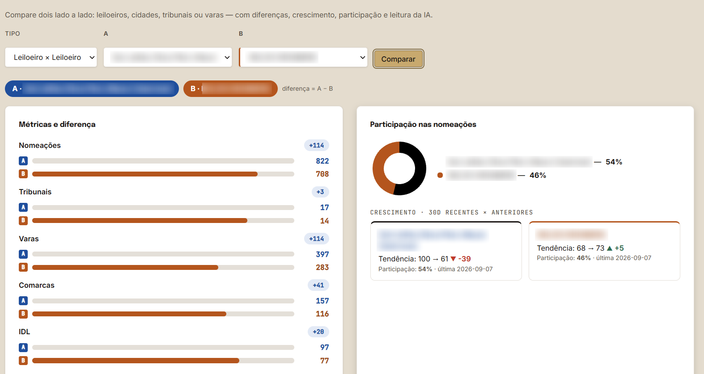Click the "Métricas e diferença" heading
Viewport: 704px width, 374px height.
57,124
